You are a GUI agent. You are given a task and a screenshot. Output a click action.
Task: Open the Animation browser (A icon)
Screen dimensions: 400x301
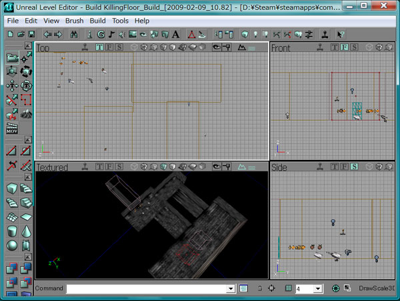[175, 34]
